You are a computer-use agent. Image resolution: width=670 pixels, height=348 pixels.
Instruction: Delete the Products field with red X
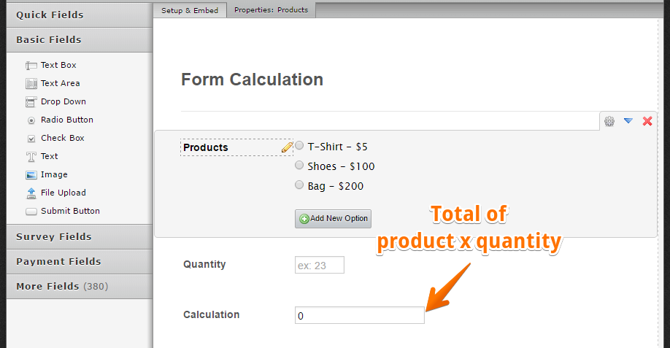click(x=647, y=121)
